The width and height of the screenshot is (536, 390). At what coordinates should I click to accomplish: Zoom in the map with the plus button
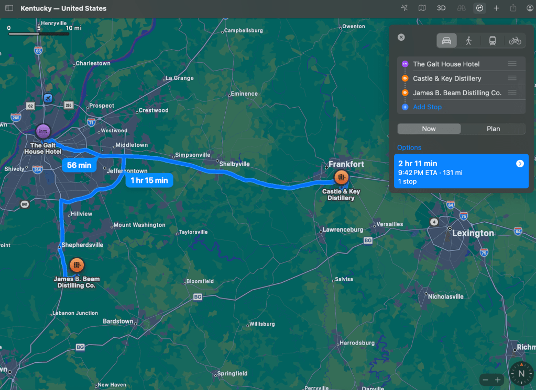tap(498, 380)
